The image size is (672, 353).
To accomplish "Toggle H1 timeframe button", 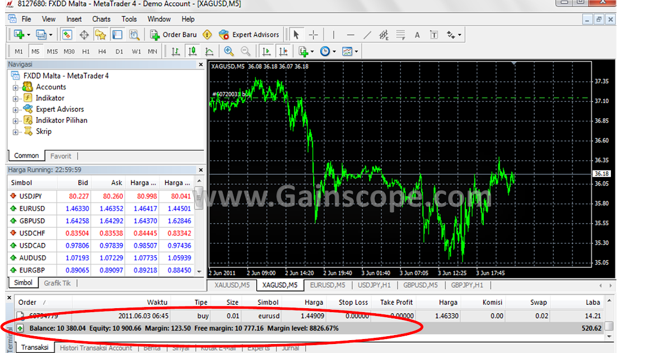I will pyautogui.click(x=86, y=52).
